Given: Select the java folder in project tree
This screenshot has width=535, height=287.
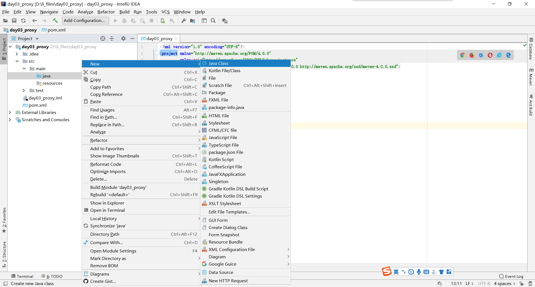Looking at the screenshot, I should 44,76.
